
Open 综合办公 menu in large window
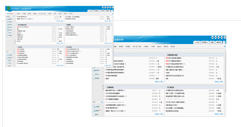(159, 46)
